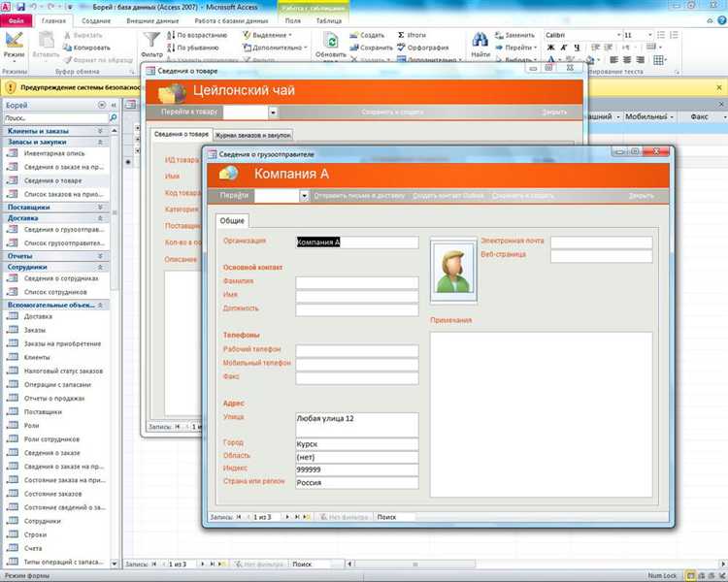This screenshot has height=582, width=728.
Task: Switch to form view via status bar icon
Action: 690,576
